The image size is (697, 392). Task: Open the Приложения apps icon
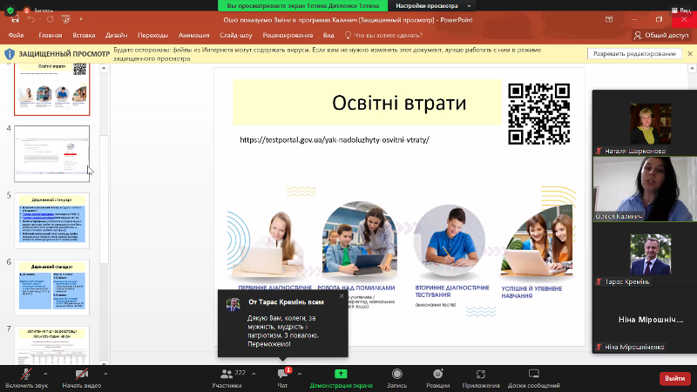click(481, 374)
